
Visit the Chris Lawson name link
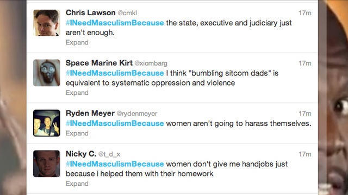[91, 12]
